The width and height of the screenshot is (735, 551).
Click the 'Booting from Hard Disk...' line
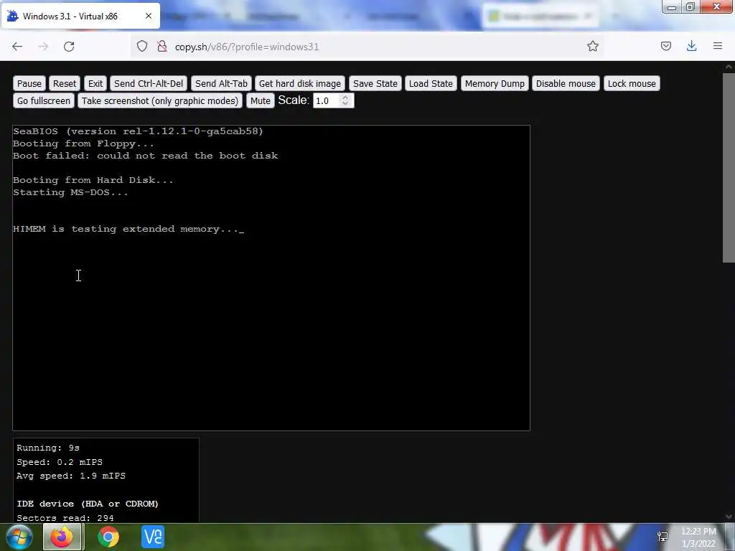93,180
